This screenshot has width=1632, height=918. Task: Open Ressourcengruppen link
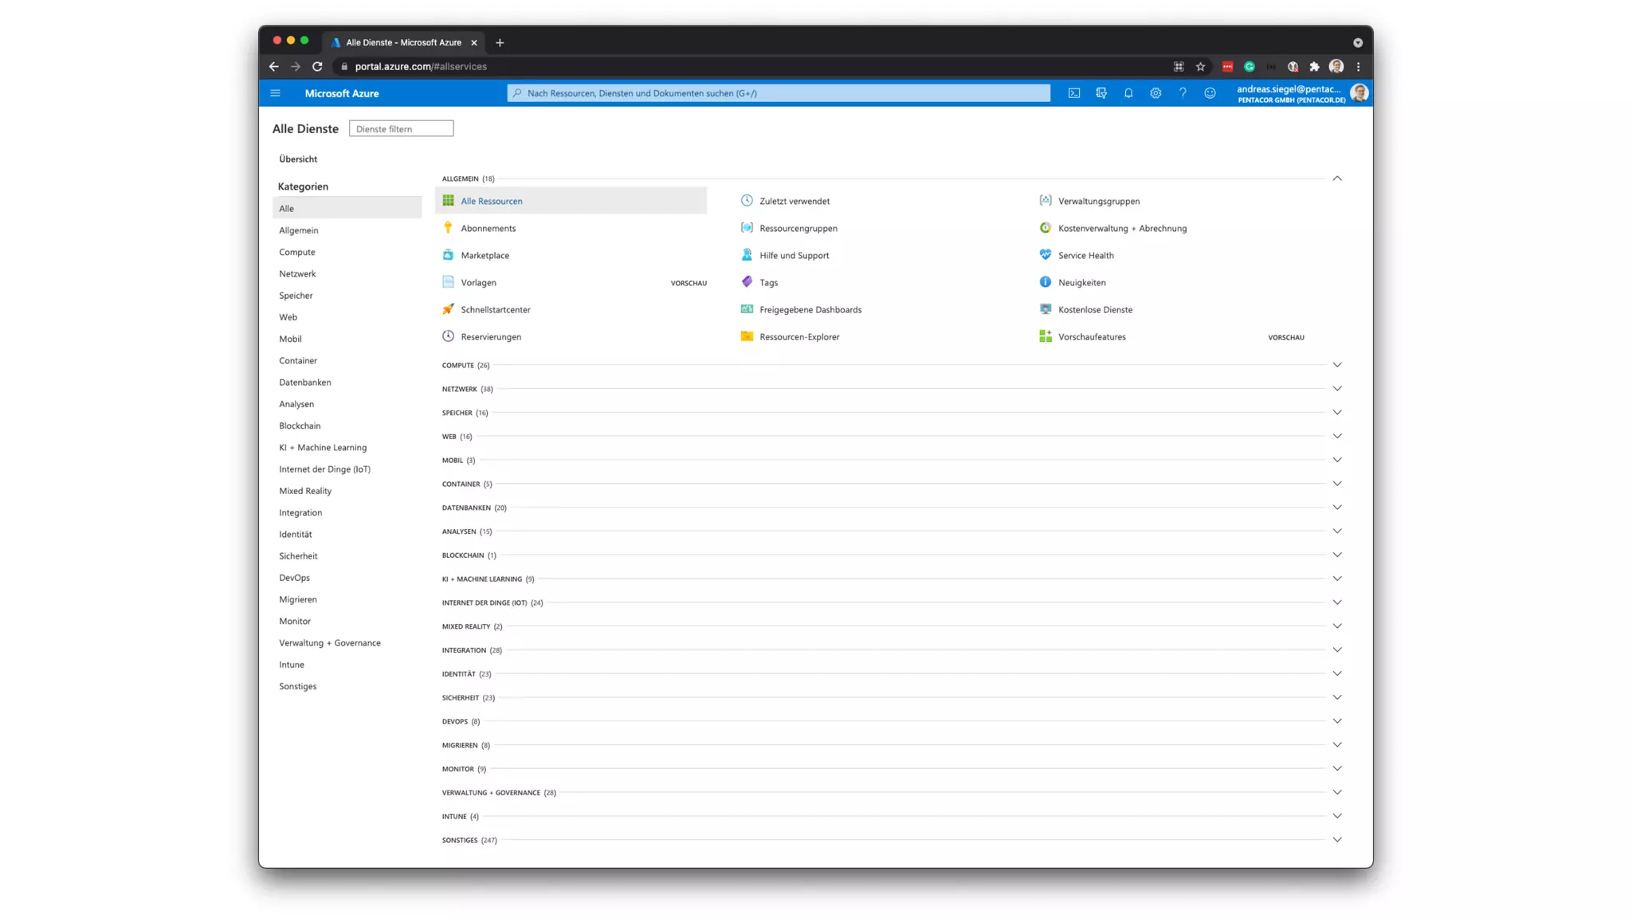tap(798, 228)
